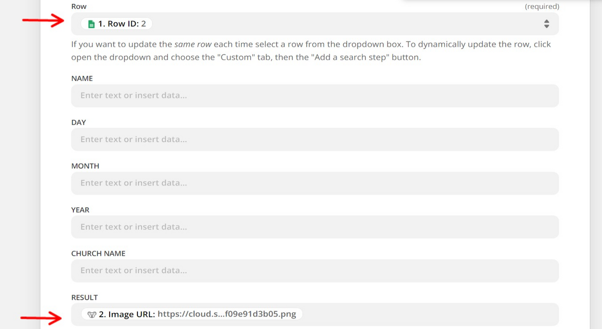Click the YEAR field label
This screenshot has width=602, height=329.
tap(80, 210)
